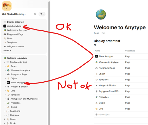Click the Lists folder icon in the table

coord(96,109)
